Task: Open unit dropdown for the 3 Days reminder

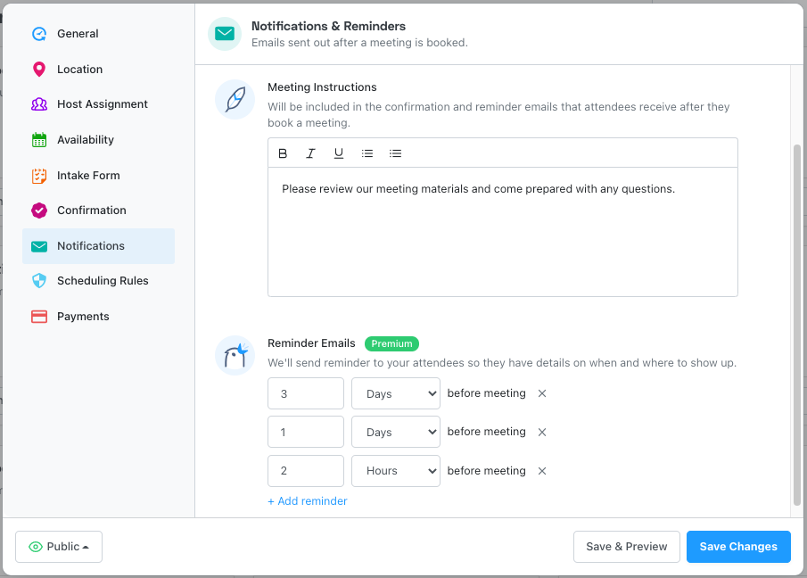Action: pyautogui.click(x=396, y=393)
